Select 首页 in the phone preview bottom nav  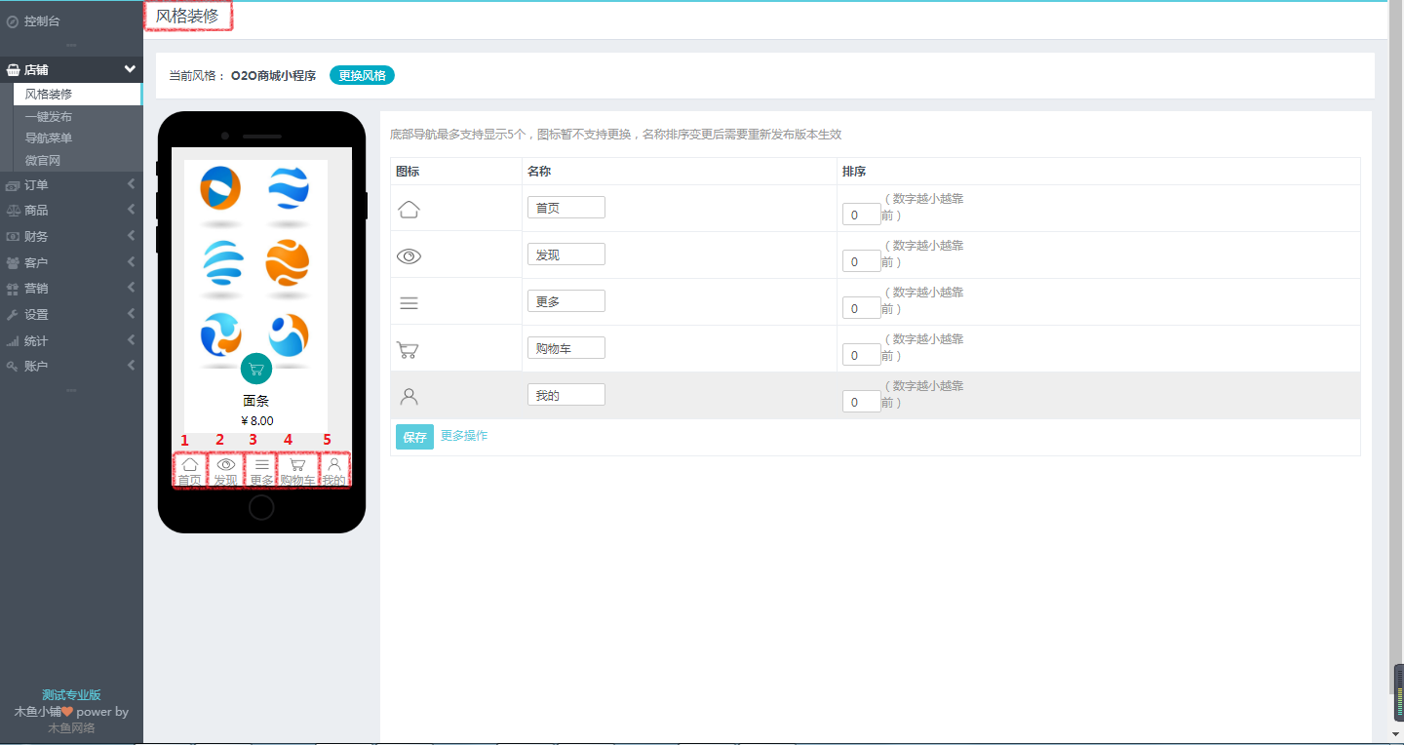point(190,468)
